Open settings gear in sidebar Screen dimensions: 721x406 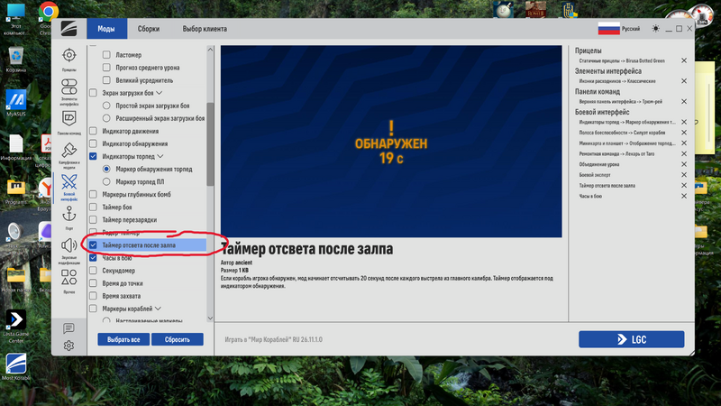(69, 346)
